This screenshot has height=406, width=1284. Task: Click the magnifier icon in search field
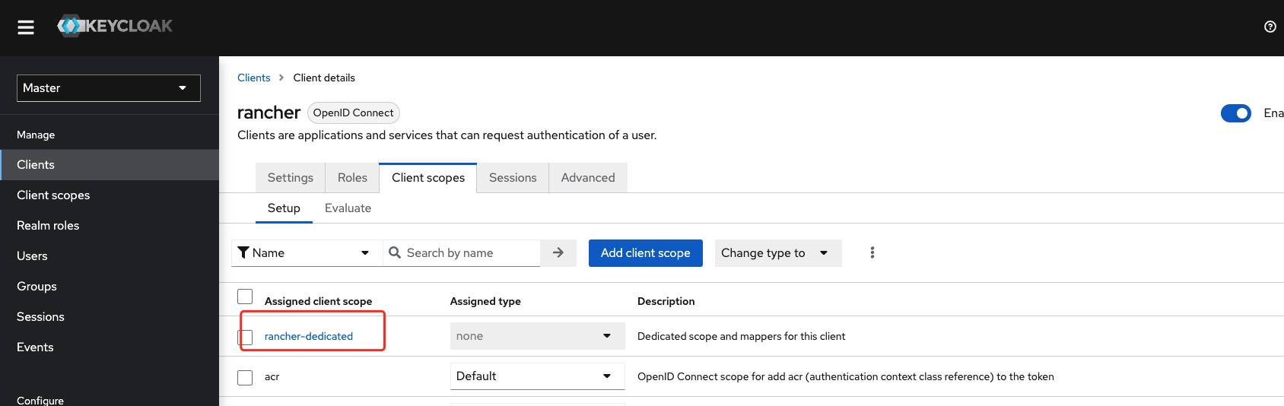[x=395, y=252]
